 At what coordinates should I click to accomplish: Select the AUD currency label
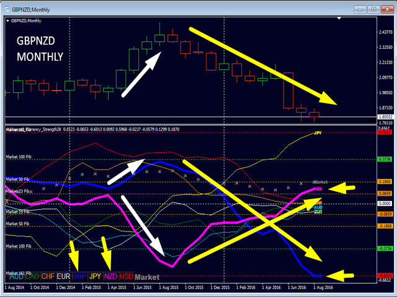click(17, 277)
